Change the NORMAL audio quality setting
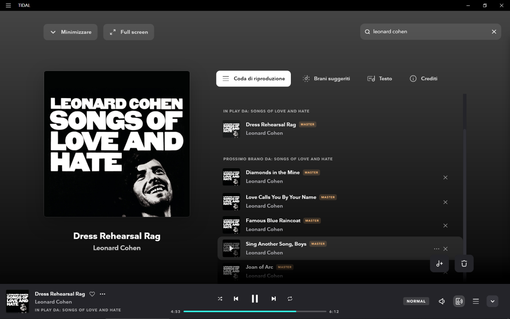 coord(416,301)
